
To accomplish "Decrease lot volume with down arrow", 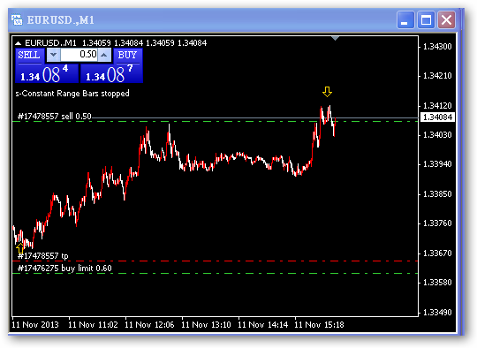I will click(53, 55).
